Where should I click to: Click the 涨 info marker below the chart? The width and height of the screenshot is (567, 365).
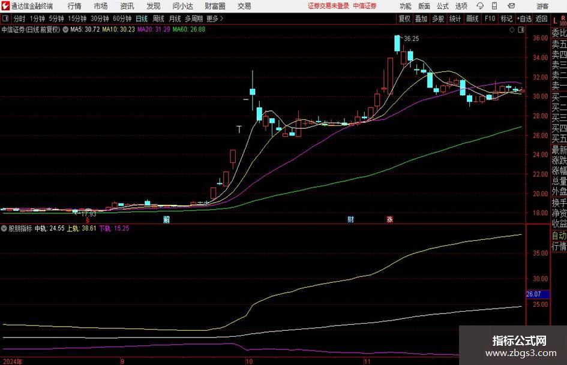click(x=389, y=219)
